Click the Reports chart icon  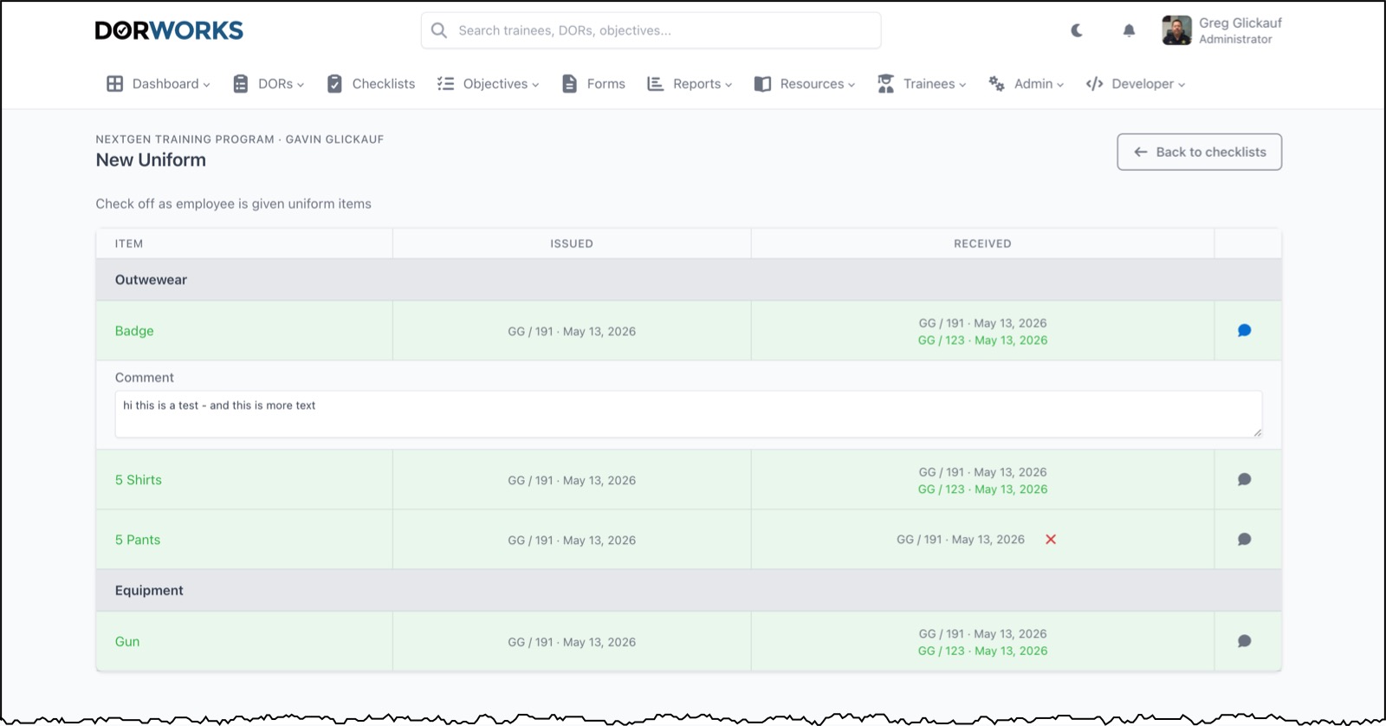point(656,84)
